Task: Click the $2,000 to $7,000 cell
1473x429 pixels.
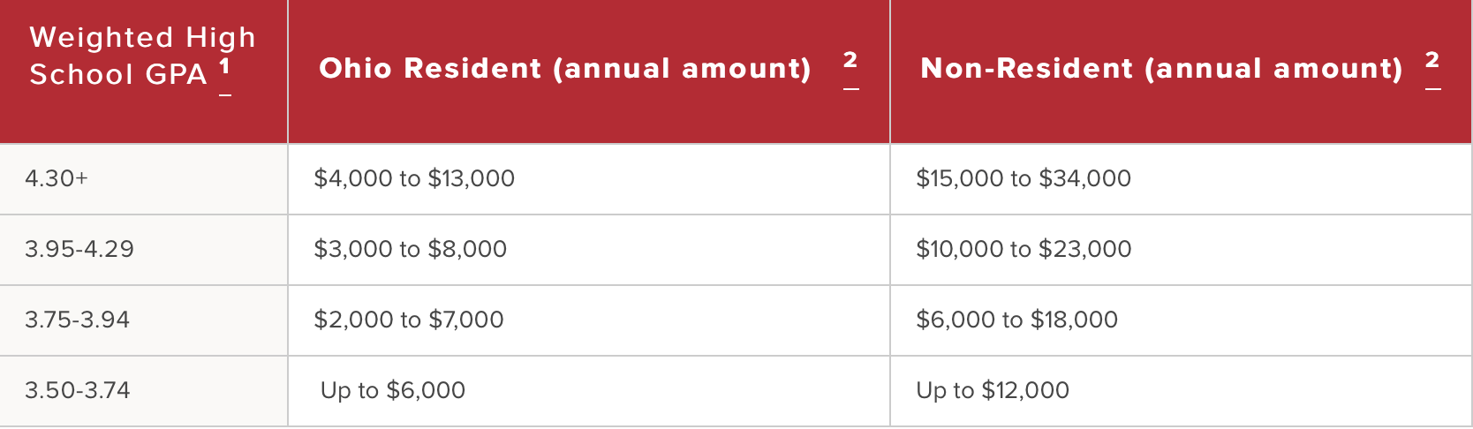Action: tap(589, 320)
